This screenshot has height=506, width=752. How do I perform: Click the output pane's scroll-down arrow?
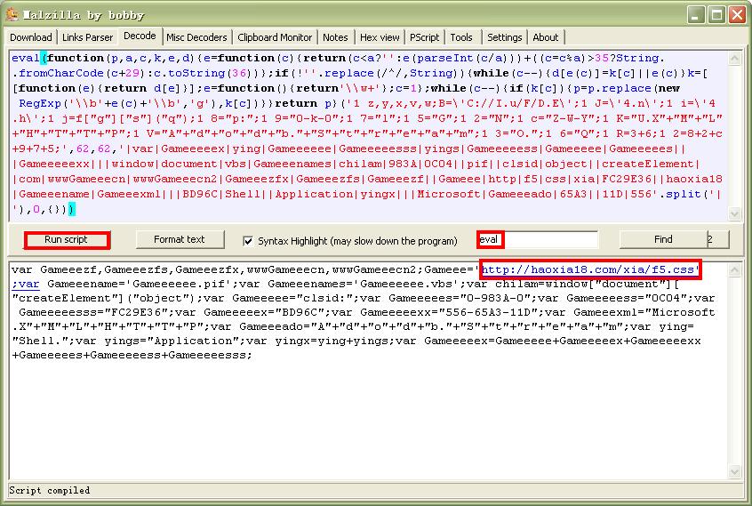coord(734,472)
